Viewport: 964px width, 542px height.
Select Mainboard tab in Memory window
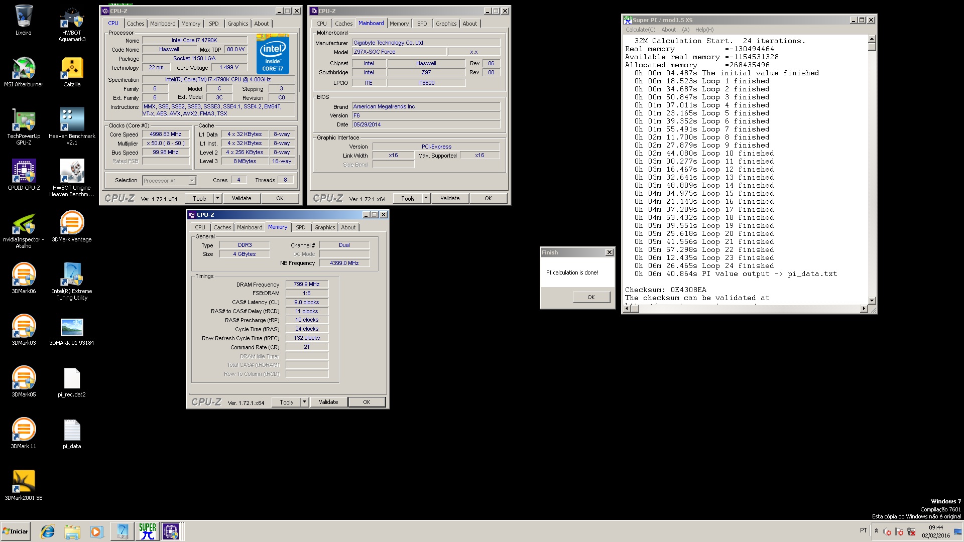250,227
